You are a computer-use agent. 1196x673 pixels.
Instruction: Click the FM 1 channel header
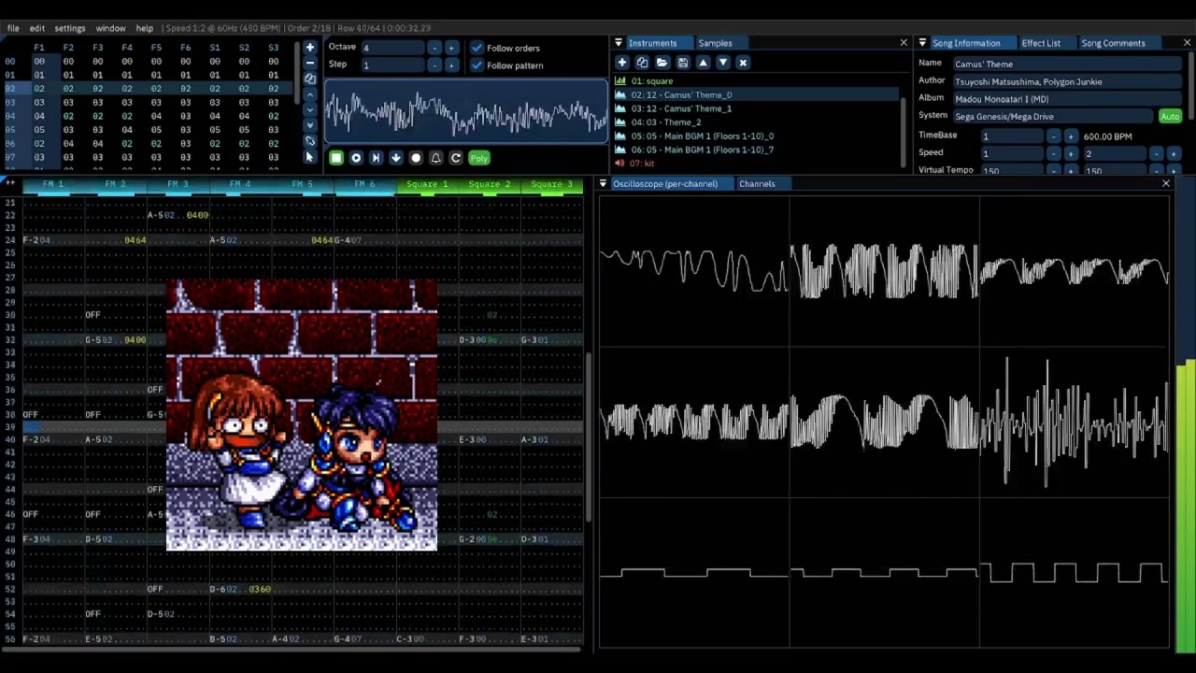point(53,185)
